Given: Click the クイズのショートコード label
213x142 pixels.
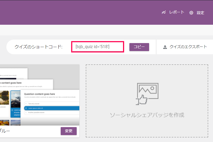Looking at the screenshot, I should [38, 47].
